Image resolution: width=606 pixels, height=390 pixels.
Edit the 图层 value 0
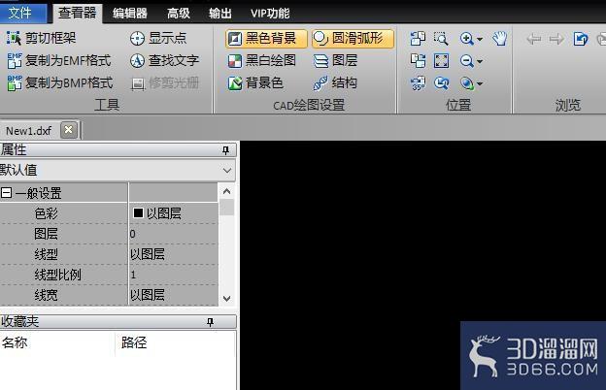coord(173,234)
